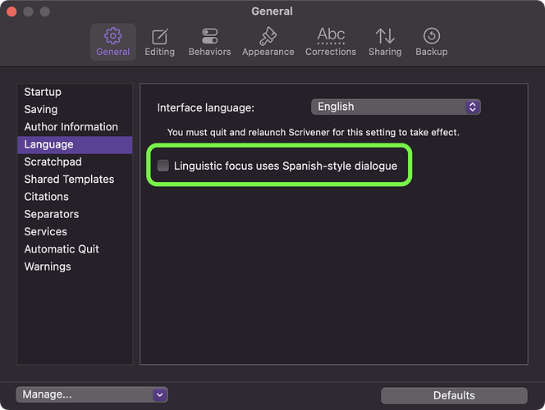
Task: Open the Manage... dropdown menu
Action: pyautogui.click(x=91, y=394)
